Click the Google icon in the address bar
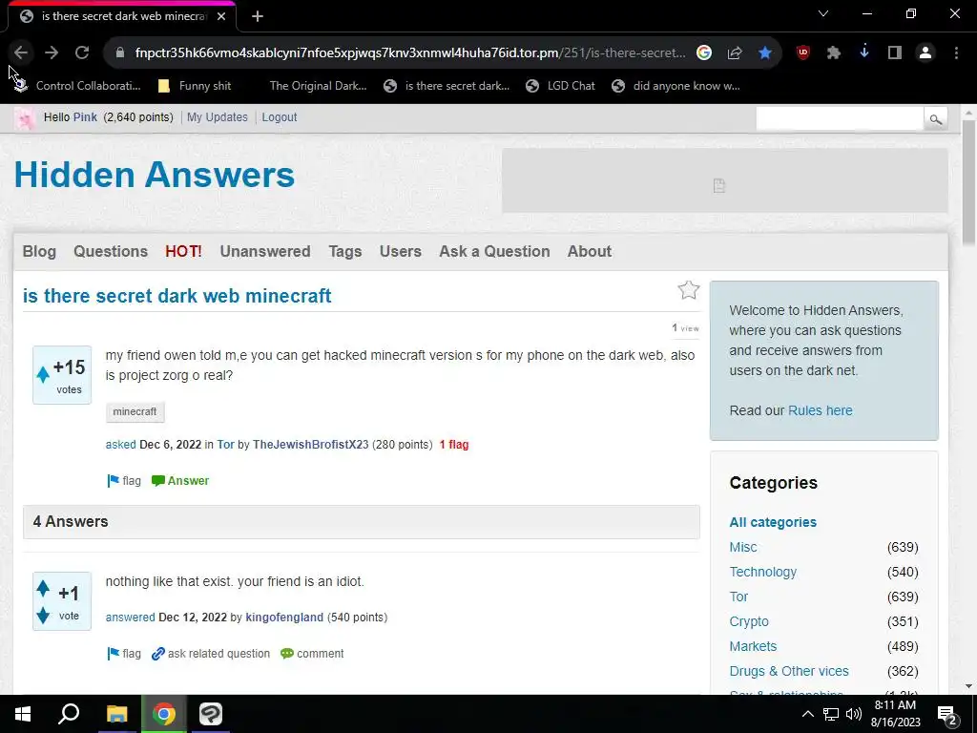977x733 pixels. (x=704, y=53)
